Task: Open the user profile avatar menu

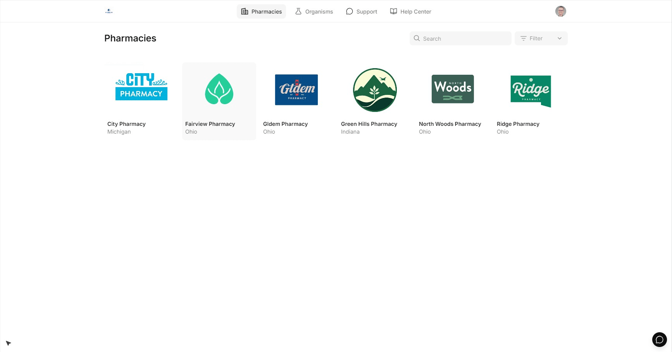Action: point(560,11)
